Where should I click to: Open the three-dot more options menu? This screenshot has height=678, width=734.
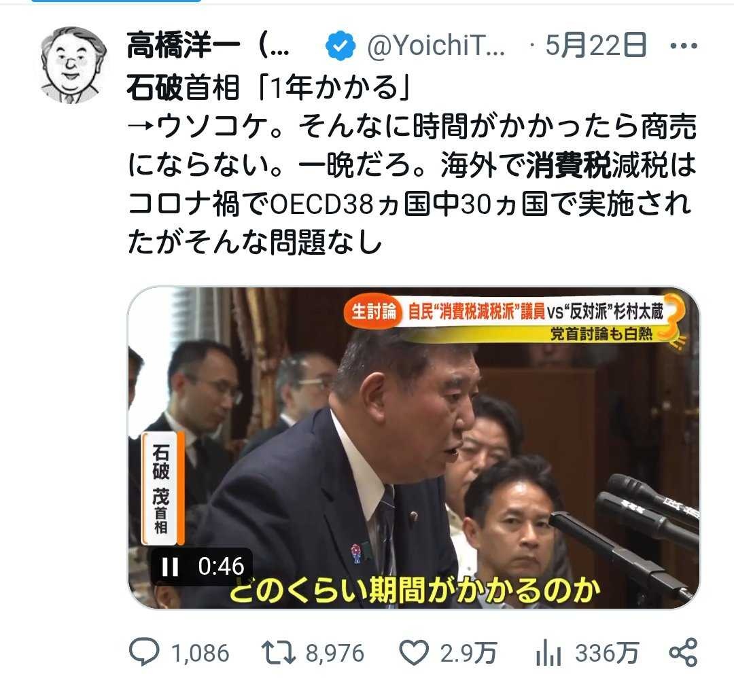tap(684, 46)
